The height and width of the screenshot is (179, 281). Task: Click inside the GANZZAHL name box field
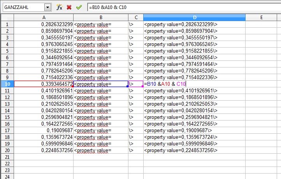pyautogui.click(x=23, y=7)
